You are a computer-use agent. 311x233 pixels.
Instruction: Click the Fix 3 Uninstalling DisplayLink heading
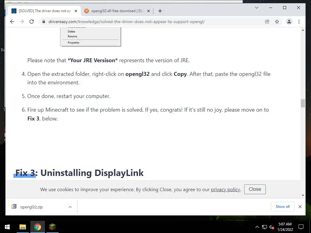coord(79,173)
